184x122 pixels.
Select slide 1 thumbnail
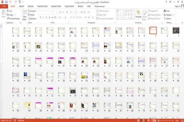176,30
